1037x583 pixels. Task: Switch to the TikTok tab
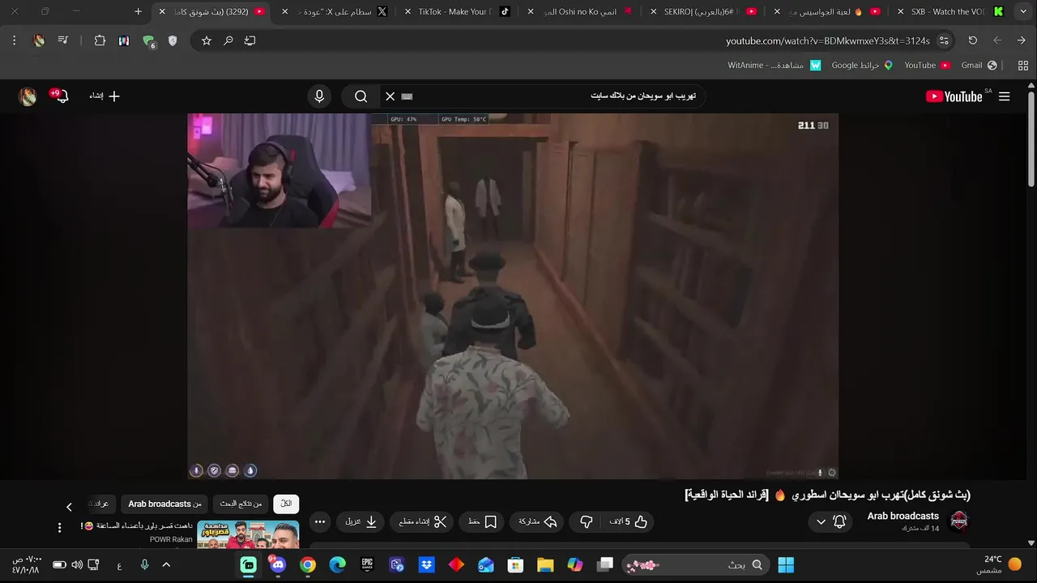[458, 11]
